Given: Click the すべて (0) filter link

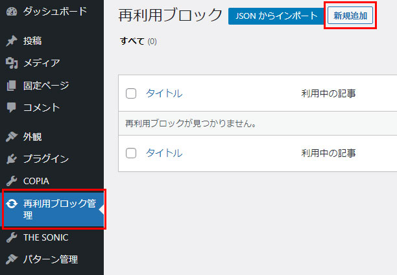Looking at the screenshot, I should coord(138,41).
